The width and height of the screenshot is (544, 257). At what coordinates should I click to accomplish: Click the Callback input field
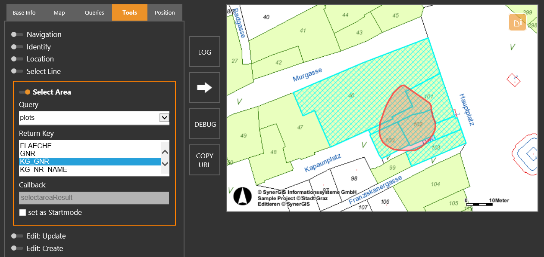pos(94,198)
